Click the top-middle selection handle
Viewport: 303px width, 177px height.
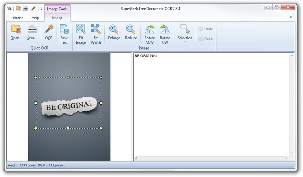[x=68, y=77]
